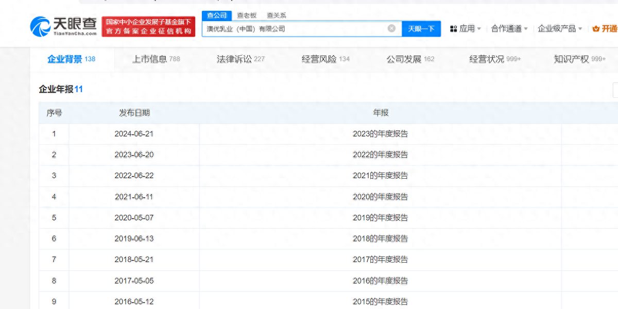Switch to the 上市信息 tab

(x=156, y=59)
